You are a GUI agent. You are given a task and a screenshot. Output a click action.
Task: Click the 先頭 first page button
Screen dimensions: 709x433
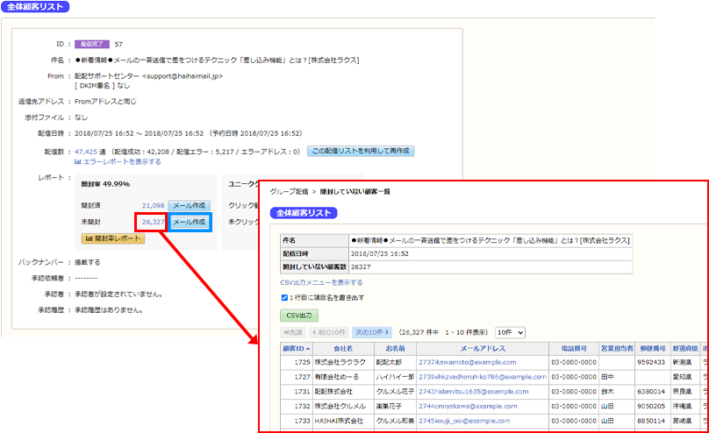pos(293,332)
